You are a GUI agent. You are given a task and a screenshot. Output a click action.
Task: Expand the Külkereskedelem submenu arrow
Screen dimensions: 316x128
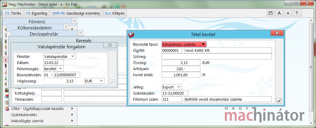point(72,29)
